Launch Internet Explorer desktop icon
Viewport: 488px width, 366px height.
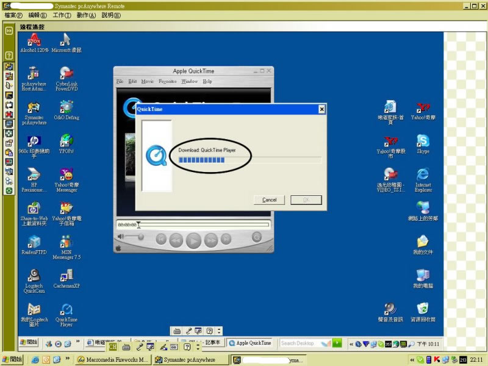(423, 180)
